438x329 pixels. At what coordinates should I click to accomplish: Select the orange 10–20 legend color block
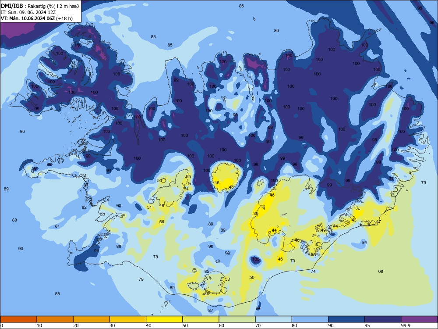tap(55, 319)
